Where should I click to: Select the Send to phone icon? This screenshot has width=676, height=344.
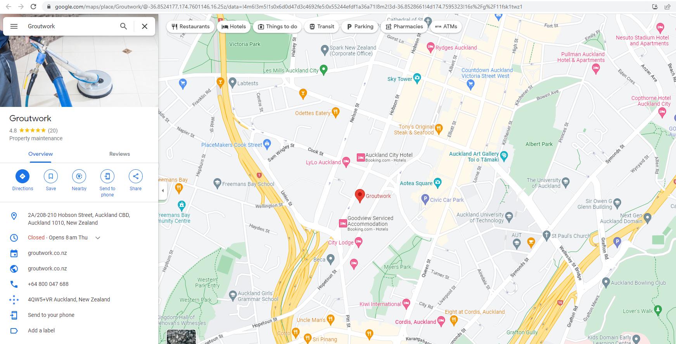pos(107,176)
